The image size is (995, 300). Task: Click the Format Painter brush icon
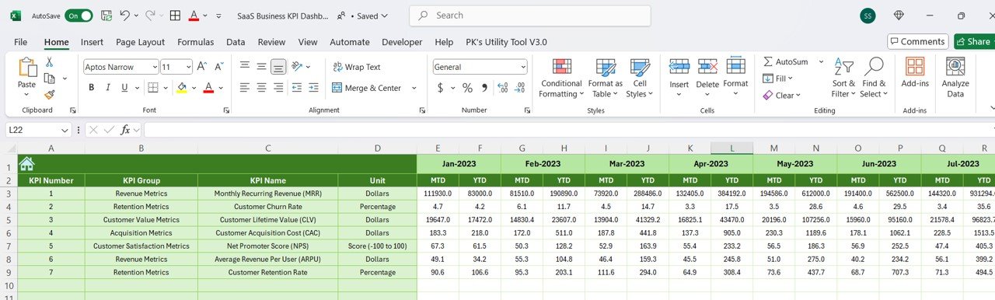pyautogui.click(x=50, y=95)
